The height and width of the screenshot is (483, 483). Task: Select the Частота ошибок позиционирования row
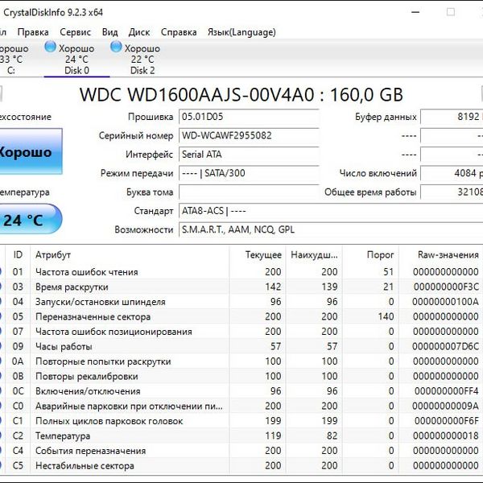click(242, 332)
